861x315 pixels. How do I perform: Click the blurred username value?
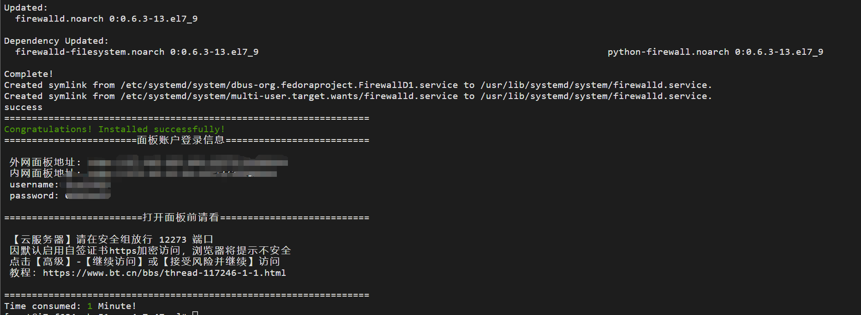coord(87,185)
